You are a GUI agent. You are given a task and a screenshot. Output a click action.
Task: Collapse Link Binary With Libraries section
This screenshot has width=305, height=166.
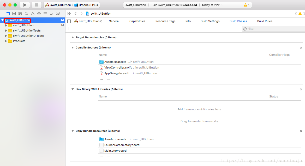[x=73, y=89]
